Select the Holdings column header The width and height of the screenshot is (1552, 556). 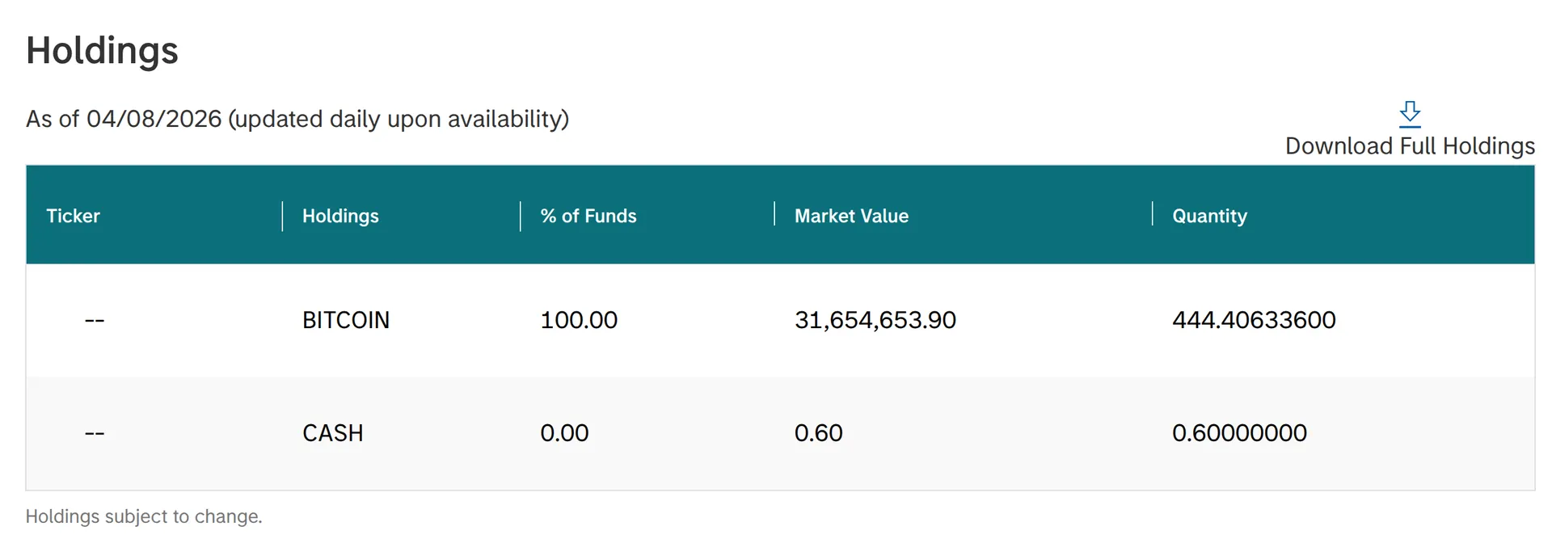coord(340,216)
